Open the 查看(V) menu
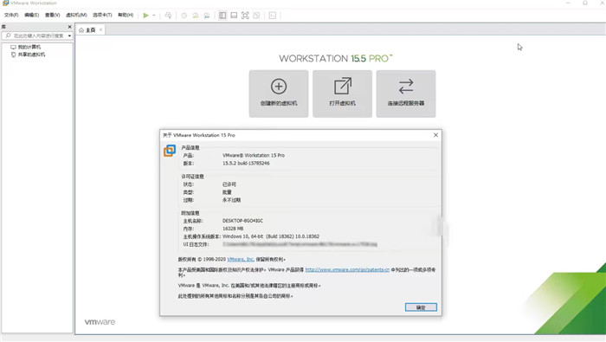The width and height of the screenshot is (606, 342). point(53,15)
